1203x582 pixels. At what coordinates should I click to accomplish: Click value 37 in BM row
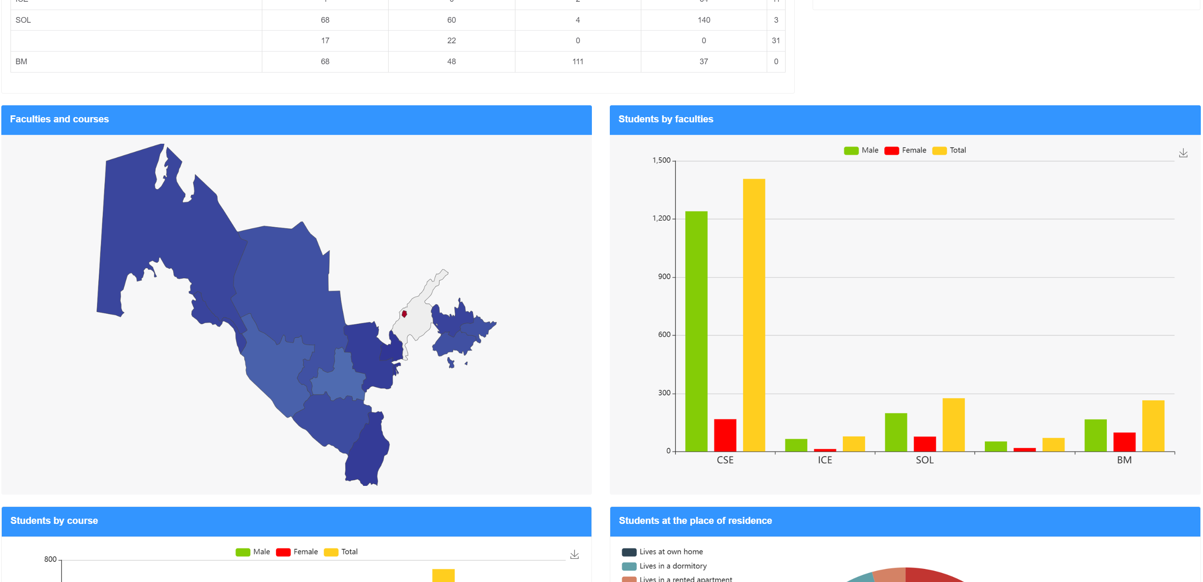click(704, 62)
